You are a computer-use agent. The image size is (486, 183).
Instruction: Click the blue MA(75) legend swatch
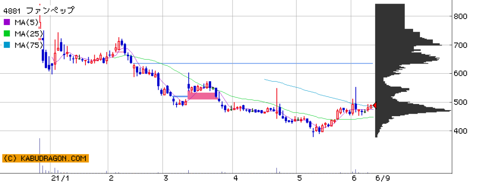click(x=7, y=45)
